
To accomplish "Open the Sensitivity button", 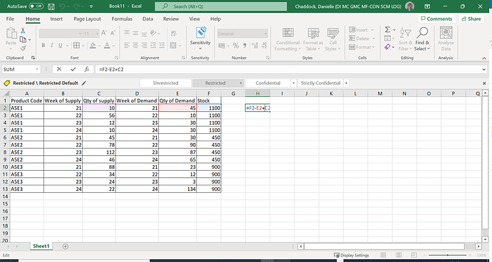I will pos(200,38).
